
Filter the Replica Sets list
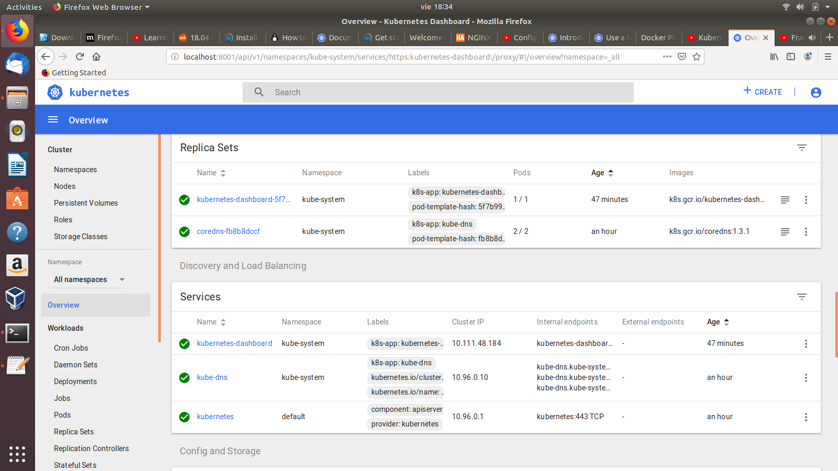pyautogui.click(x=801, y=148)
